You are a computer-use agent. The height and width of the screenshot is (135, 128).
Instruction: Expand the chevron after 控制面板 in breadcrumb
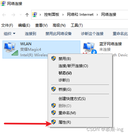(x=63, y=15)
